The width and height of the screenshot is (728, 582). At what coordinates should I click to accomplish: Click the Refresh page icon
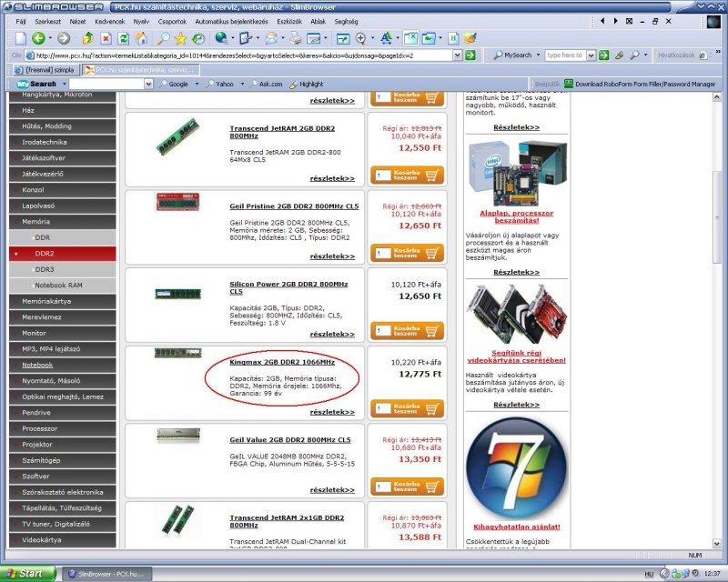[x=124, y=38]
